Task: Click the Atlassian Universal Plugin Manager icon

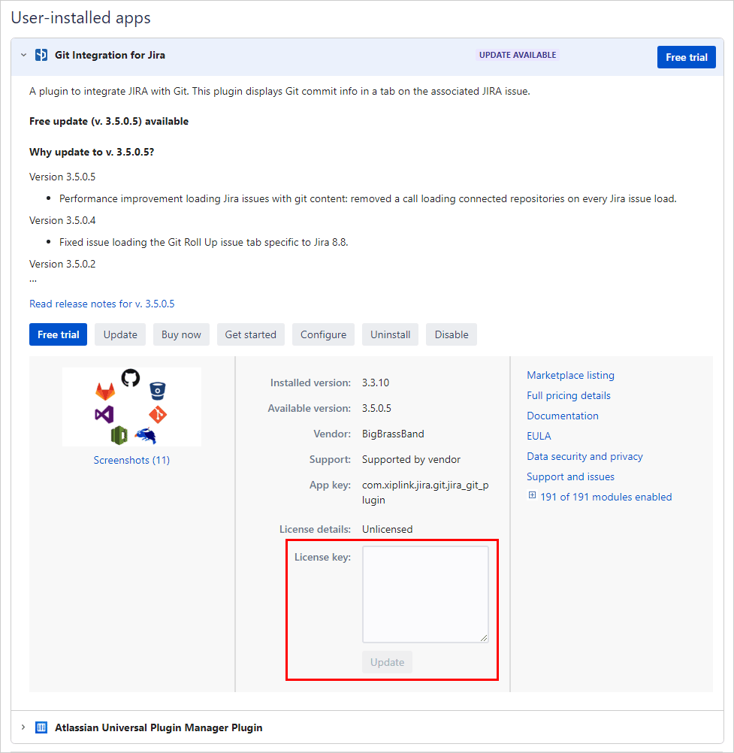Action: click(41, 727)
